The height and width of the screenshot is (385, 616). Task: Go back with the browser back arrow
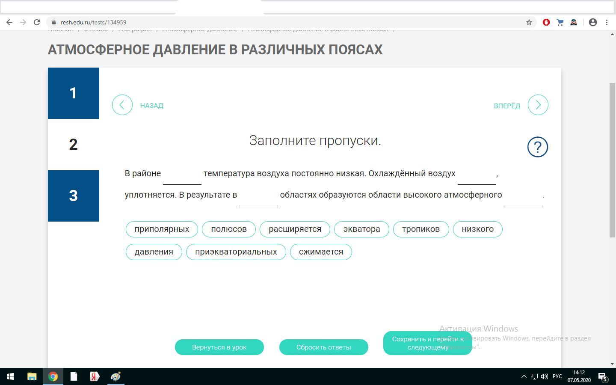click(9, 22)
